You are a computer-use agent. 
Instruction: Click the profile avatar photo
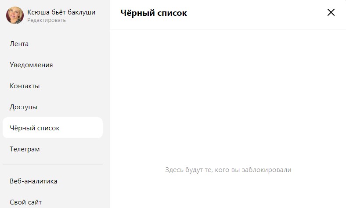pos(14,15)
